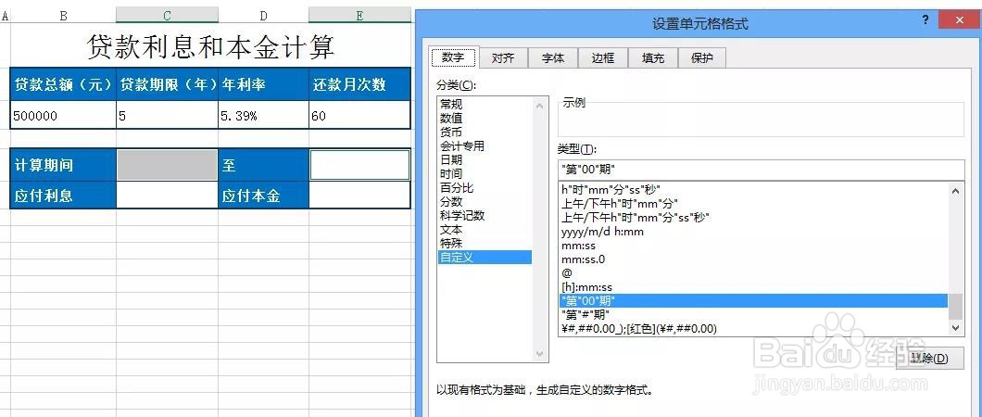Select 时间 category

click(485, 173)
